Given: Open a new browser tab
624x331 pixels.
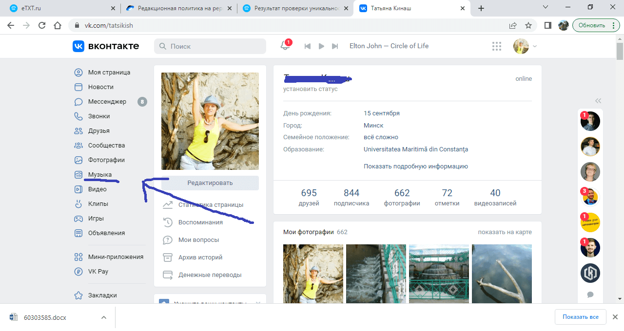Looking at the screenshot, I should [x=481, y=8].
